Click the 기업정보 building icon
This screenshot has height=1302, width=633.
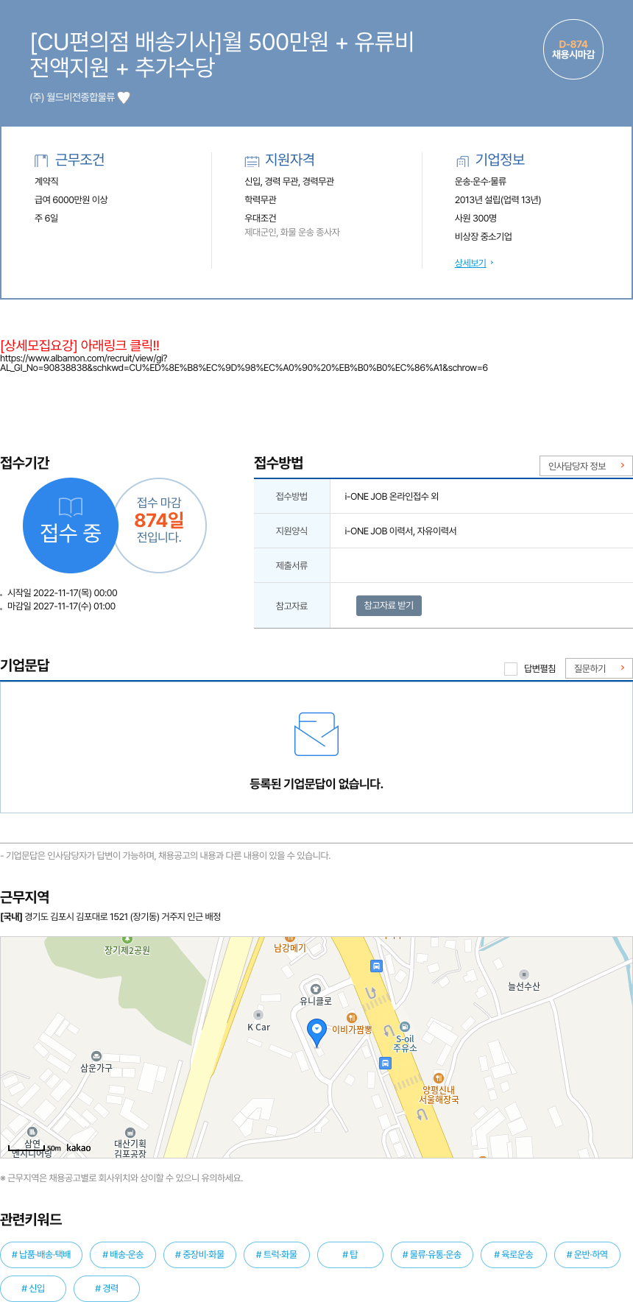462,160
